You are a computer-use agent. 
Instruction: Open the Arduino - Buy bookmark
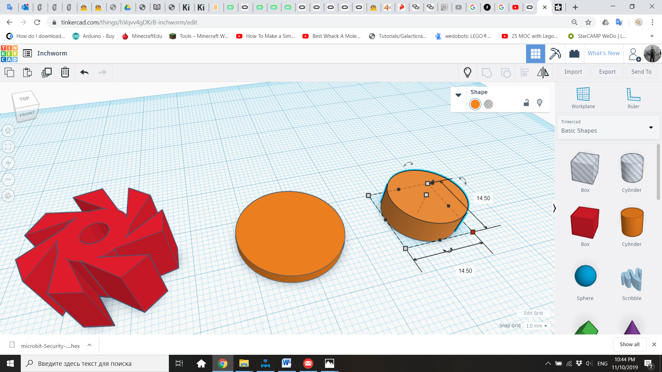click(x=93, y=36)
